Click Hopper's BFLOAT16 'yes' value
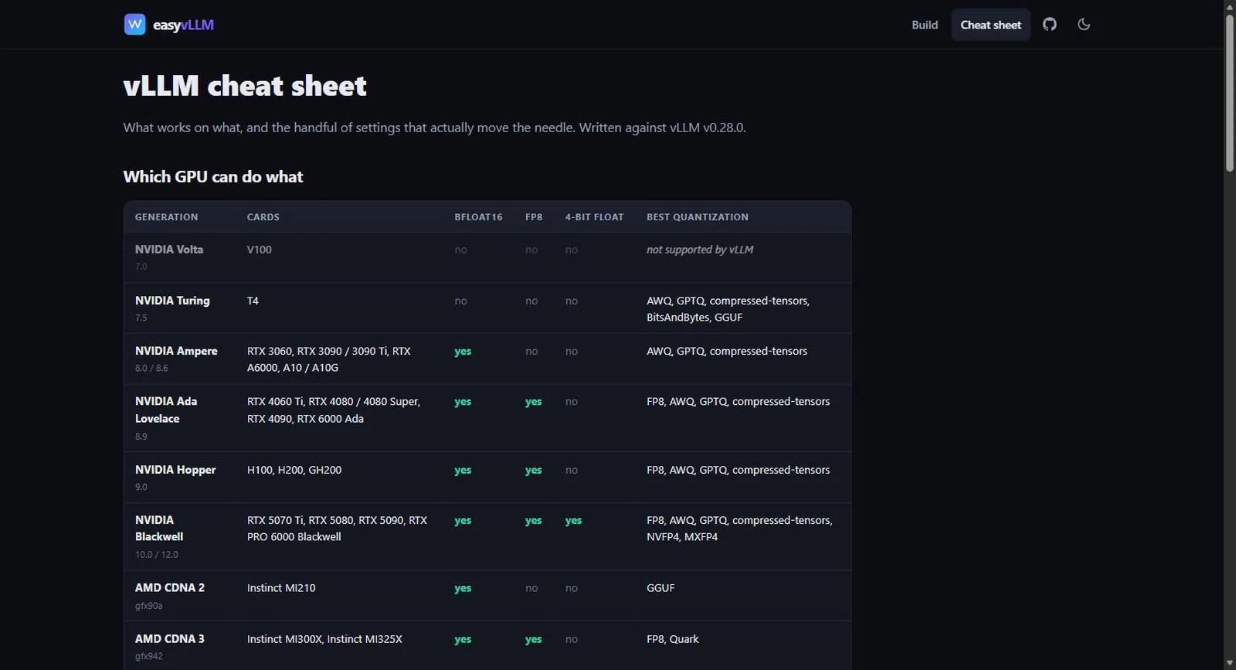Screen dimensions: 1236x670 pos(463,470)
